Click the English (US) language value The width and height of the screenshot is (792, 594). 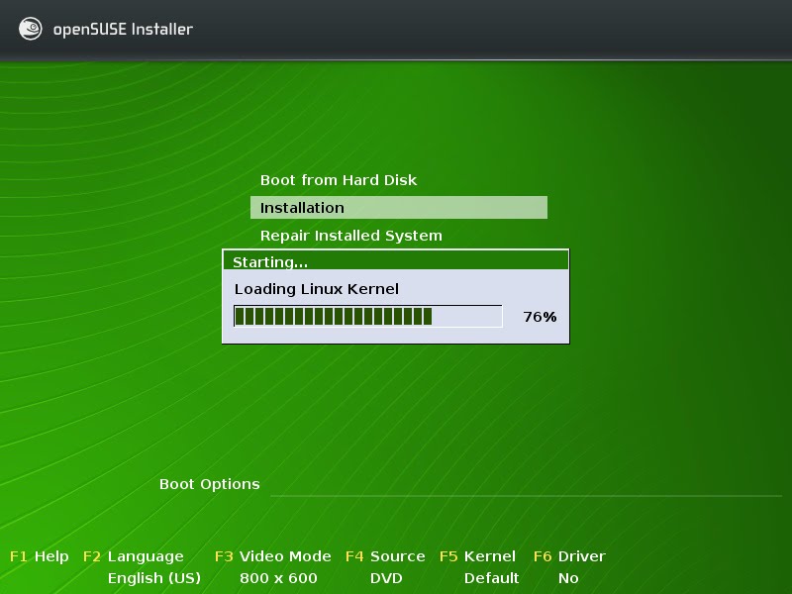pyautogui.click(x=154, y=578)
